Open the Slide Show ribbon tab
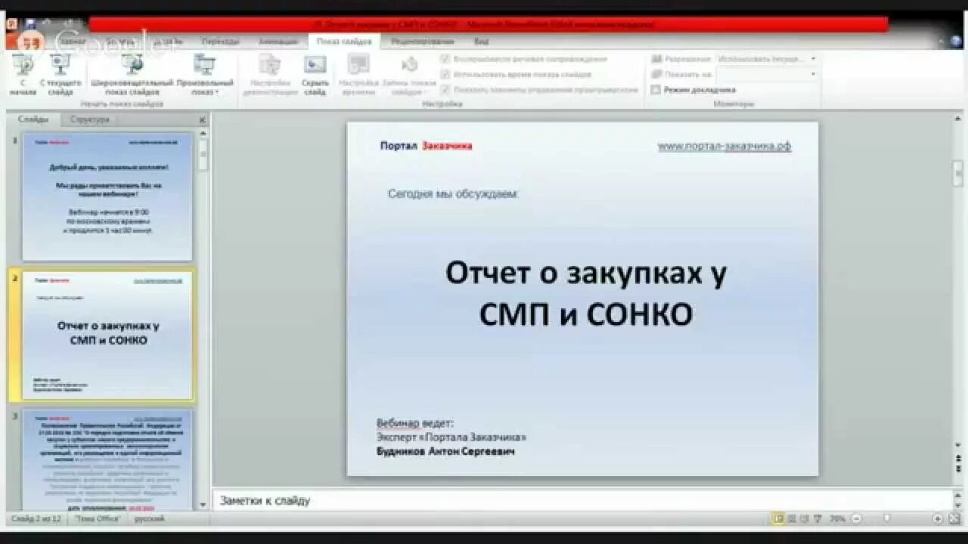 344,42
